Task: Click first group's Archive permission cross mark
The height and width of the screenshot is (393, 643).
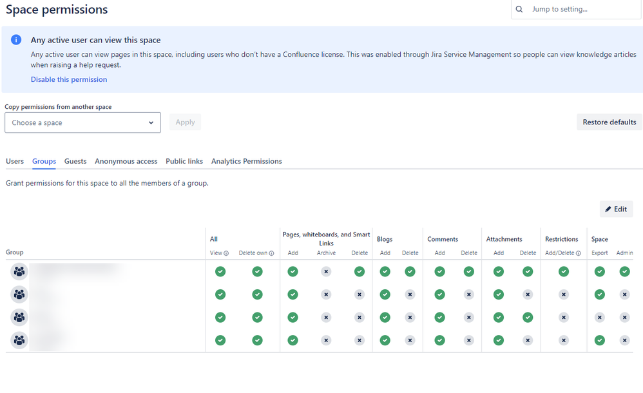Action: [x=326, y=272]
